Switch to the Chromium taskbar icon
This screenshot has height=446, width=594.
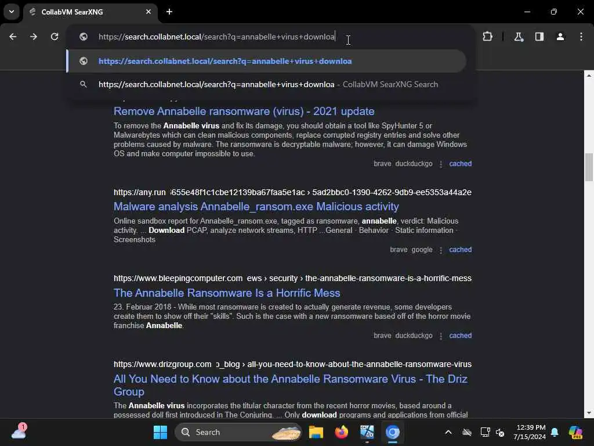click(393, 432)
